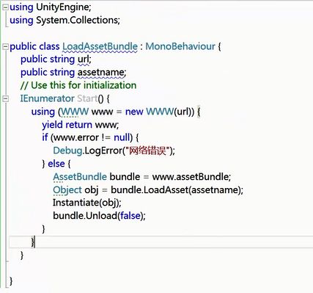Click 'Object' type in obj declaration
This screenshot has height=293, width=313.
click(67, 190)
